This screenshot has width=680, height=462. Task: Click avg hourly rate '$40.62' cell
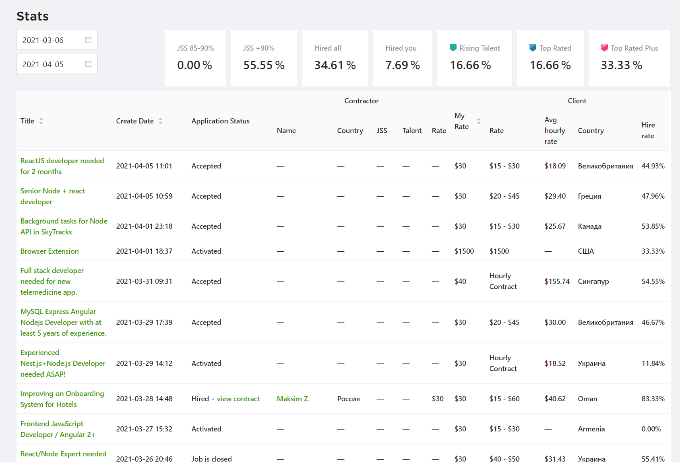pos(555,399)
